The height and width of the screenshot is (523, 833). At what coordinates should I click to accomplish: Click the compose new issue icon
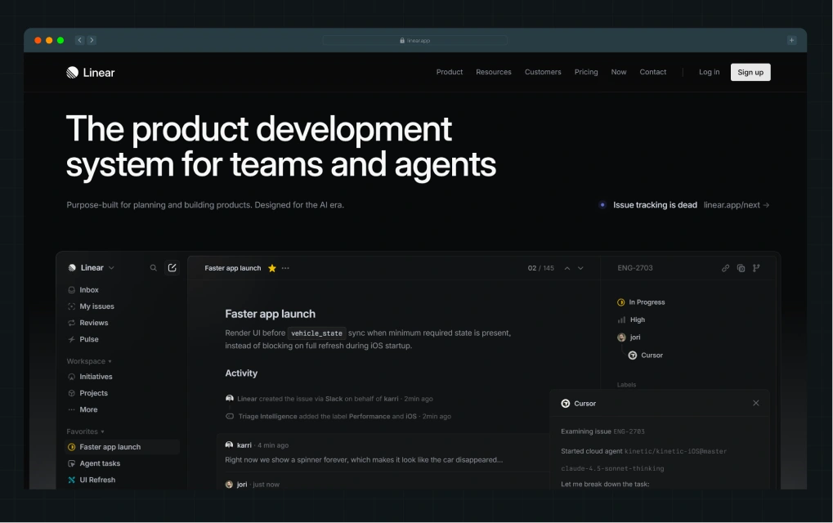tap(172, 267)
